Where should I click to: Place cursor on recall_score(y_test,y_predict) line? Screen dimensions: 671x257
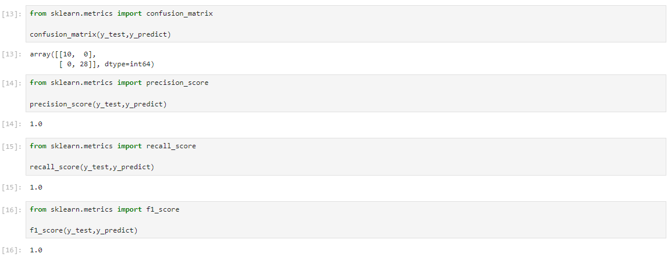tap(91, 167)
